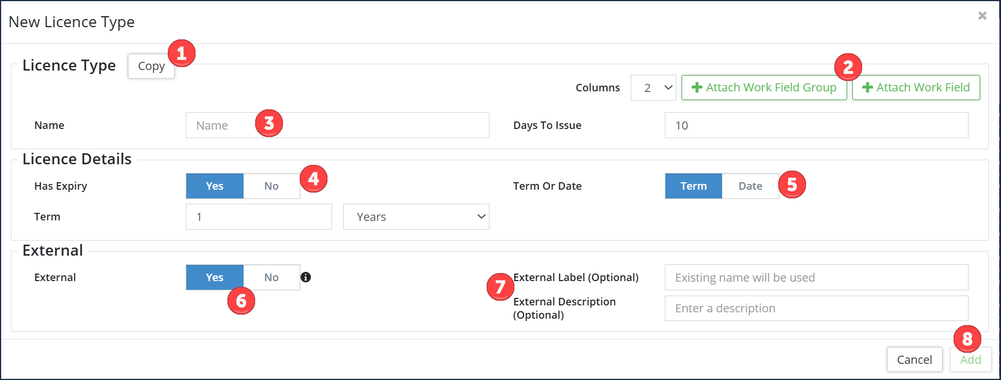This screenshot has width=1001, height=380.
Task: Click the Cancel button
Action: 914,359
